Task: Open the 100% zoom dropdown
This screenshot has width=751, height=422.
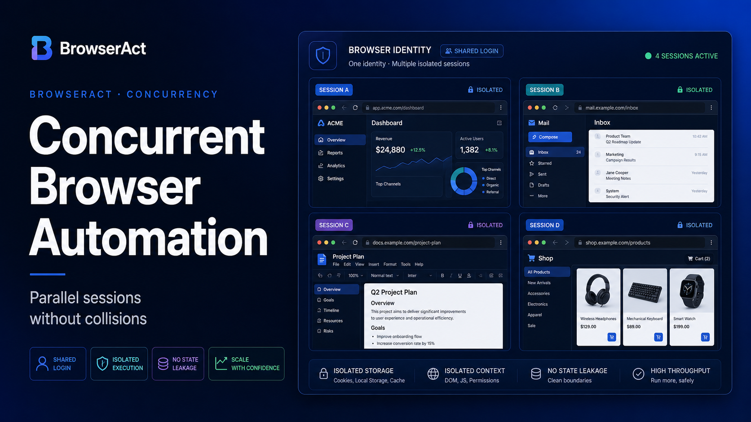Action: pos(356,276)
